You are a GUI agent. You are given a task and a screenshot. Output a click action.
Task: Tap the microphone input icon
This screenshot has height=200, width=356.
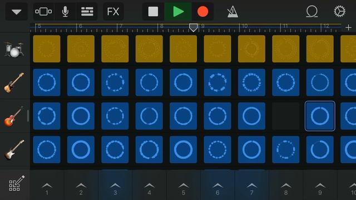(x=65, y=12)
